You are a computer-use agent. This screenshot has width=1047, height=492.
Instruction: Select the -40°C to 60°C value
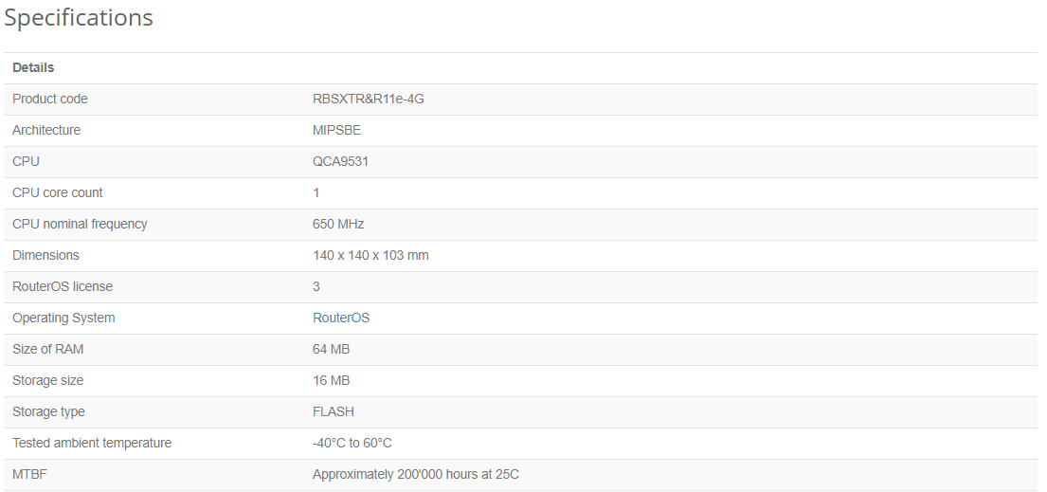point(352,444)
